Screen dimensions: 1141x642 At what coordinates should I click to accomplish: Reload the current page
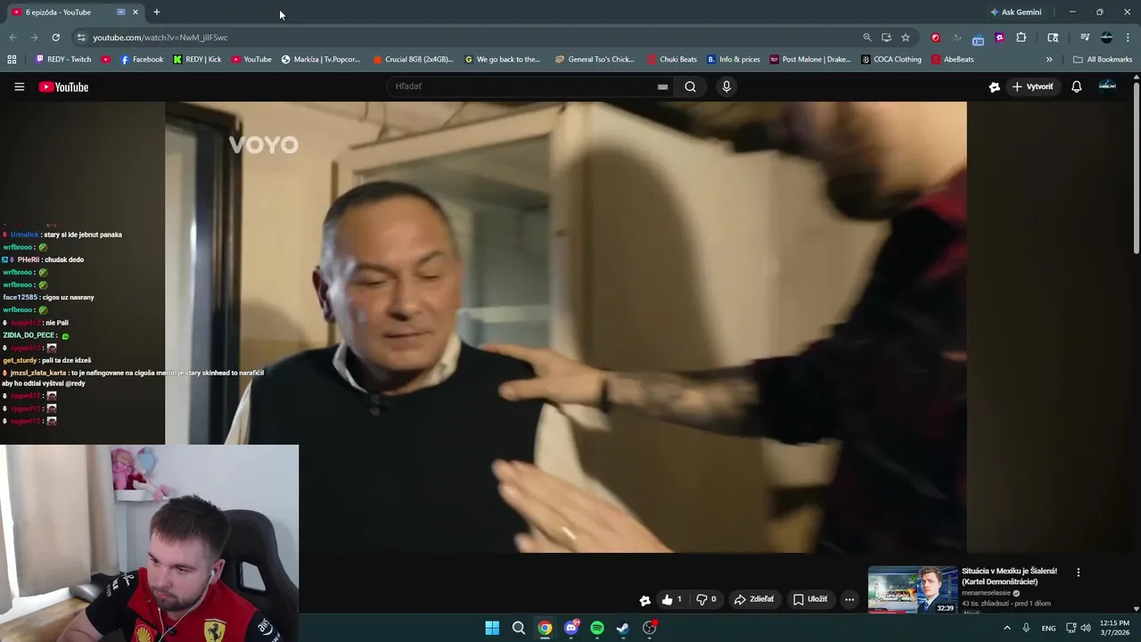55,37
